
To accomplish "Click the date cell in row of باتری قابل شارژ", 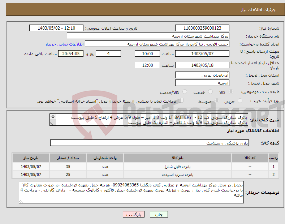I will point(31,167).
